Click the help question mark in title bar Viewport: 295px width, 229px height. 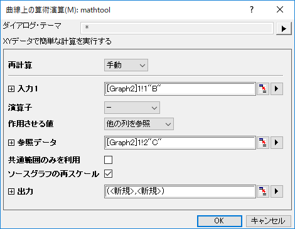pos(252,9)
